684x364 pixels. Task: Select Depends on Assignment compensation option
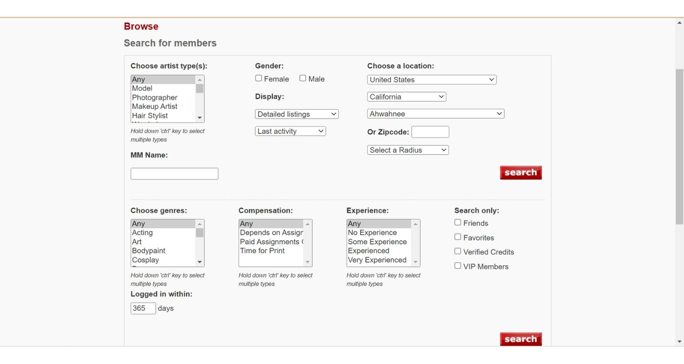271,233
